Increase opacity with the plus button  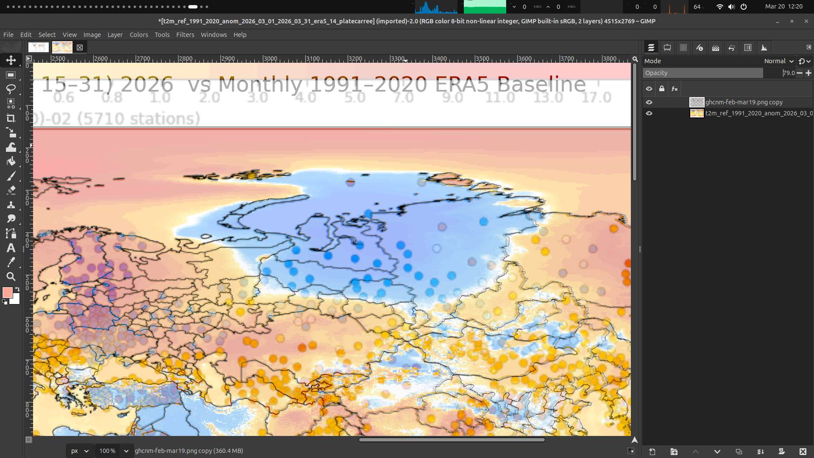(808, 73)
